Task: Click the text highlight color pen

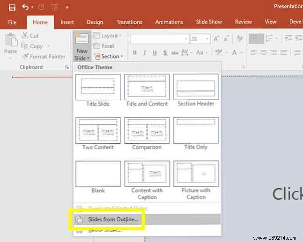Action: pos(219,52)
